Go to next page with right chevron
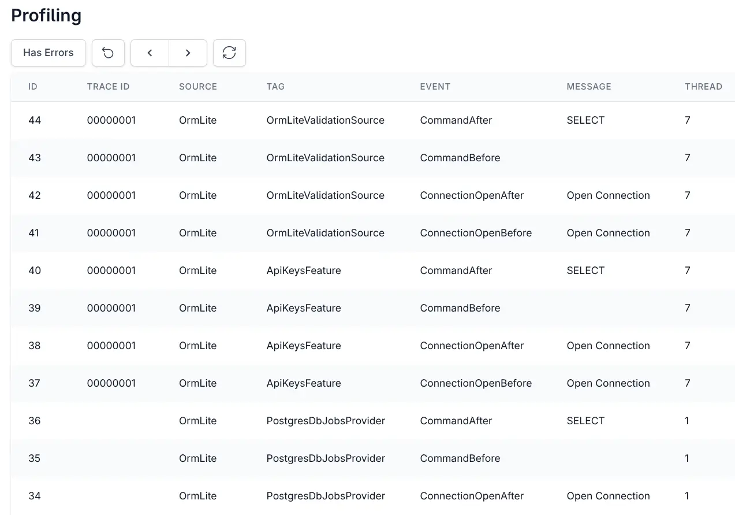735x515 pixels. [188, 53]
